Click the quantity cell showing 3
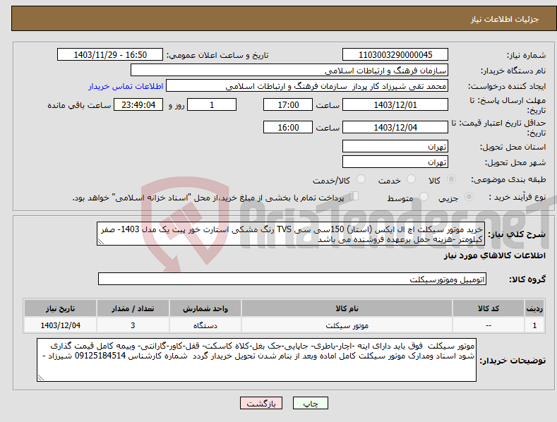The image size is (557, 422). pos(133,325)
